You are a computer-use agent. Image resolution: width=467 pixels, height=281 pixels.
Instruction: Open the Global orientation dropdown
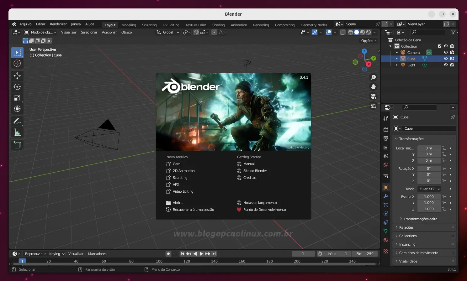tap(168, 32)
